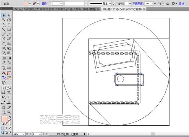189x137 pixels.
Task: Go to first artboard button
Action: pos(27,134)
